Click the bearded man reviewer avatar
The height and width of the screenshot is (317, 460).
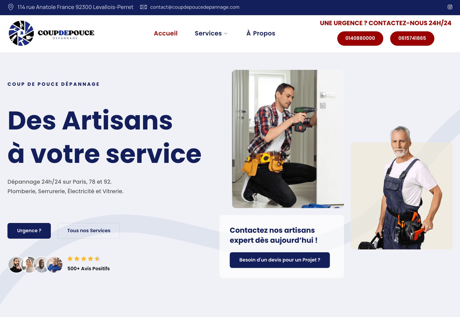[x=16, y=265]
